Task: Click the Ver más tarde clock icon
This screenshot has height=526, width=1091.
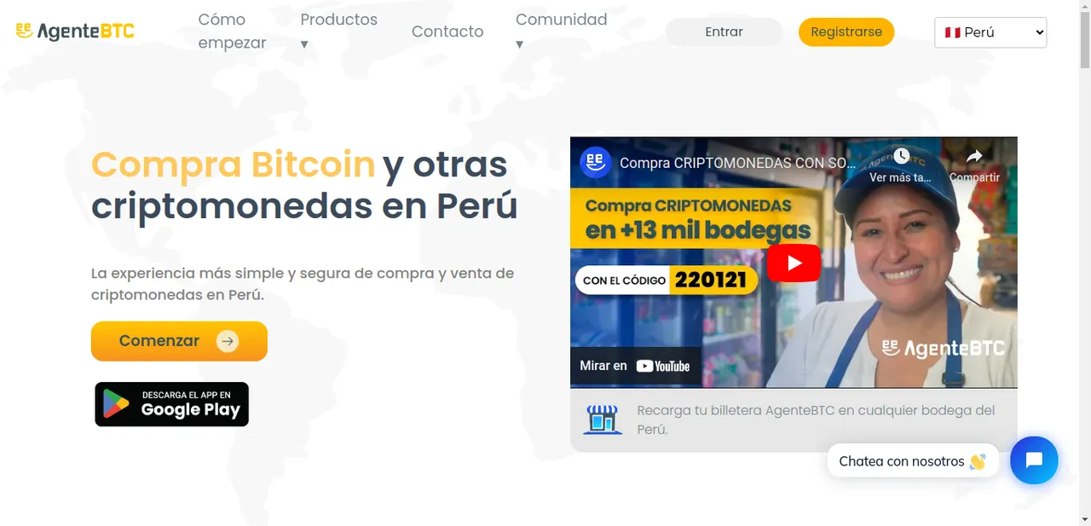Action: (x=901, y=157)
